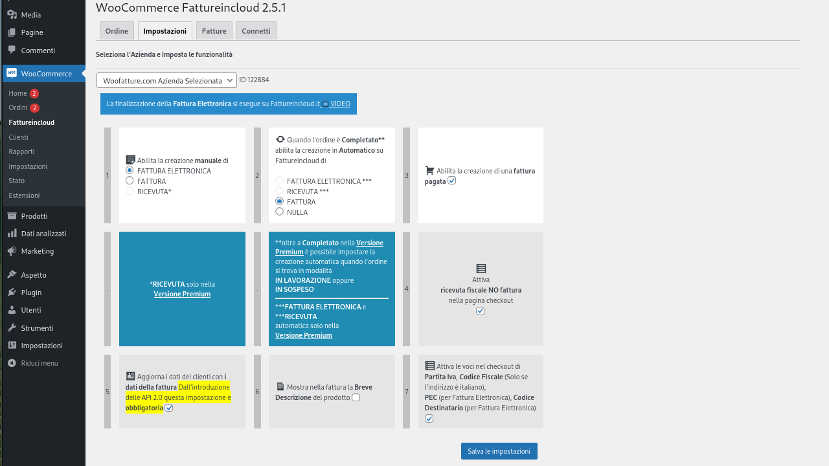Click the document icon next to Mostra nella fattura

(x=280, y=386)
